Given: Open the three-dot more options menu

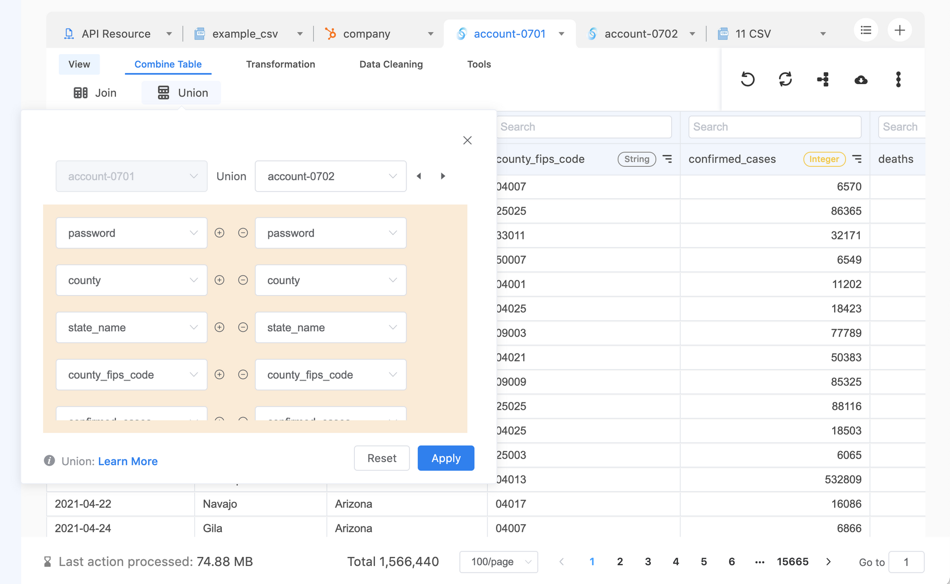Looking at the screenshot, I should tap(898, 79).
